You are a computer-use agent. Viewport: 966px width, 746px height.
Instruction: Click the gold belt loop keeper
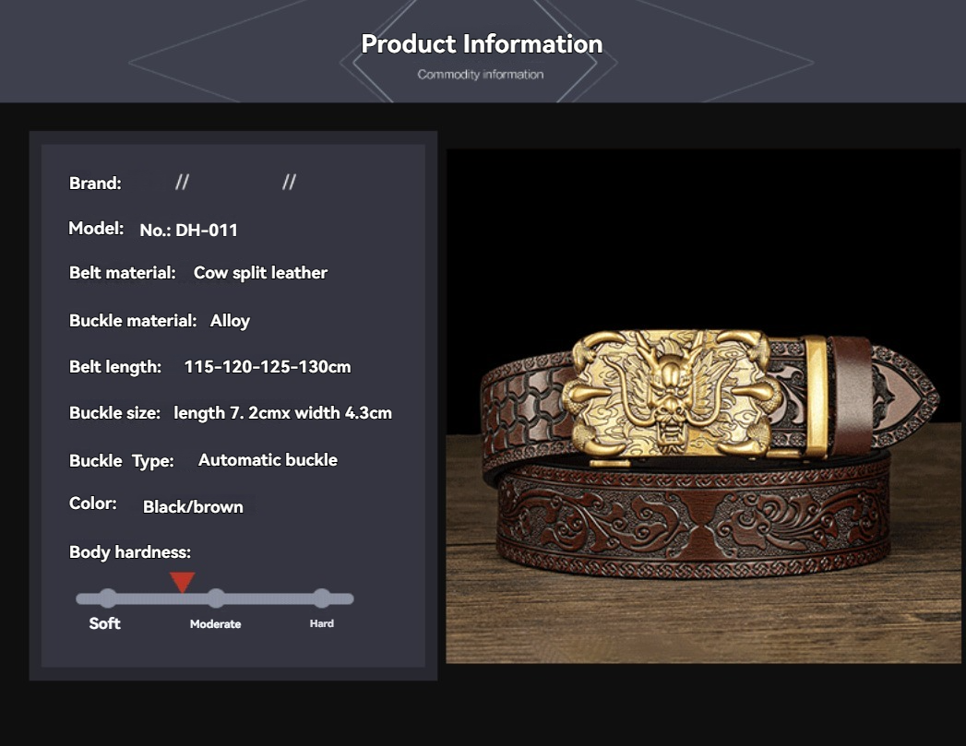pyautogui.click(x=816, y=397)
